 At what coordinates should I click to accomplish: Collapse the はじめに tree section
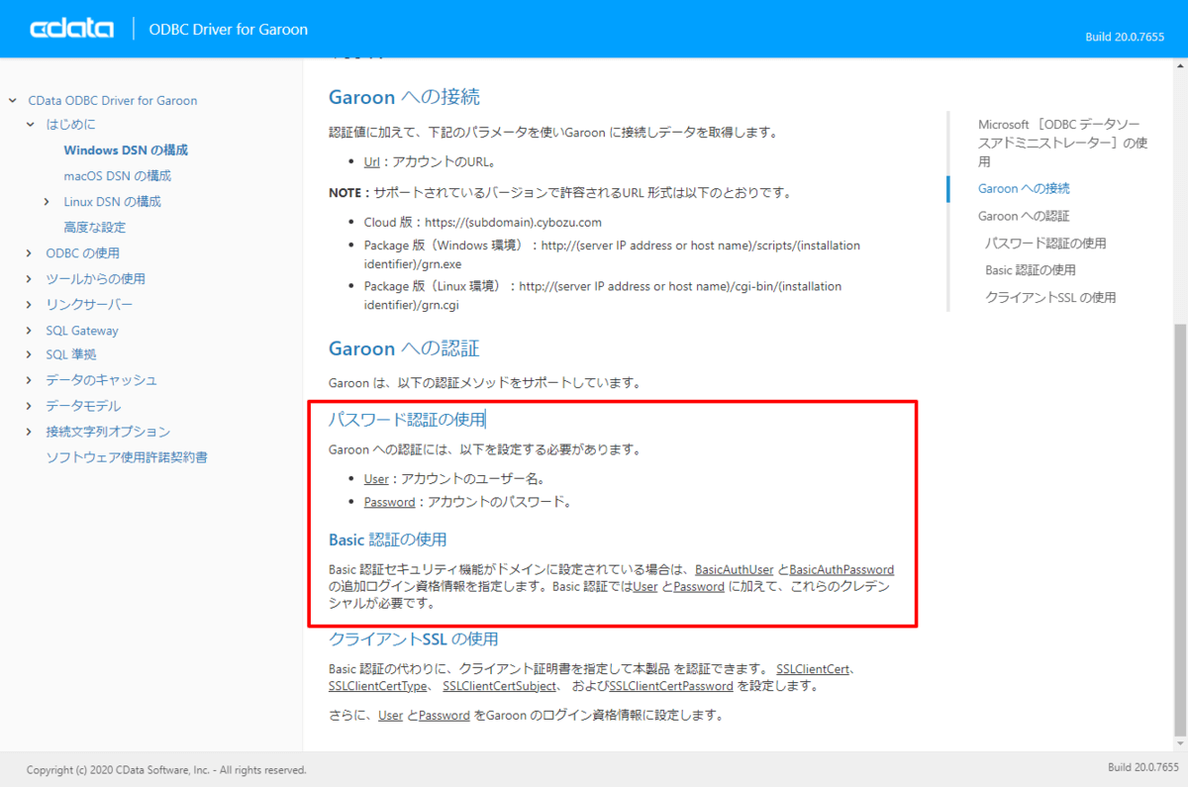tap(31, 125)
